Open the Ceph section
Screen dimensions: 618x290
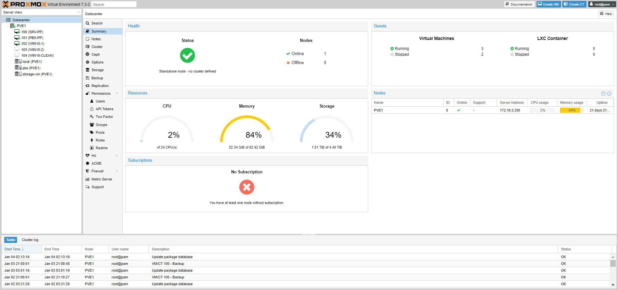tap(103, 54)
